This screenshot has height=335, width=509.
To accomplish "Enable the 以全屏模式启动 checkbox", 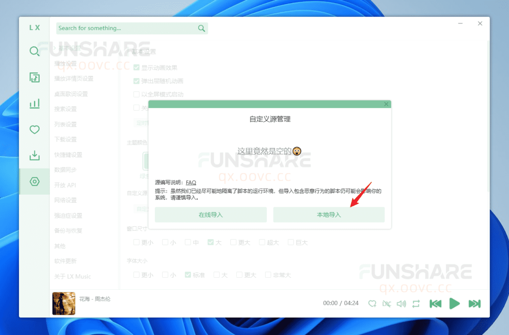I will [x=136, y=94].
